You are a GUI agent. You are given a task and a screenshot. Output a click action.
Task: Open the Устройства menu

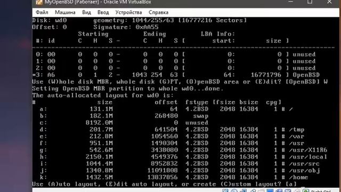(x=128, y=12)
